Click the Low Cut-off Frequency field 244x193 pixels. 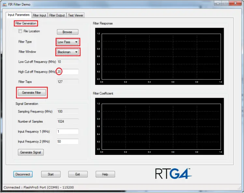point(68,62)
